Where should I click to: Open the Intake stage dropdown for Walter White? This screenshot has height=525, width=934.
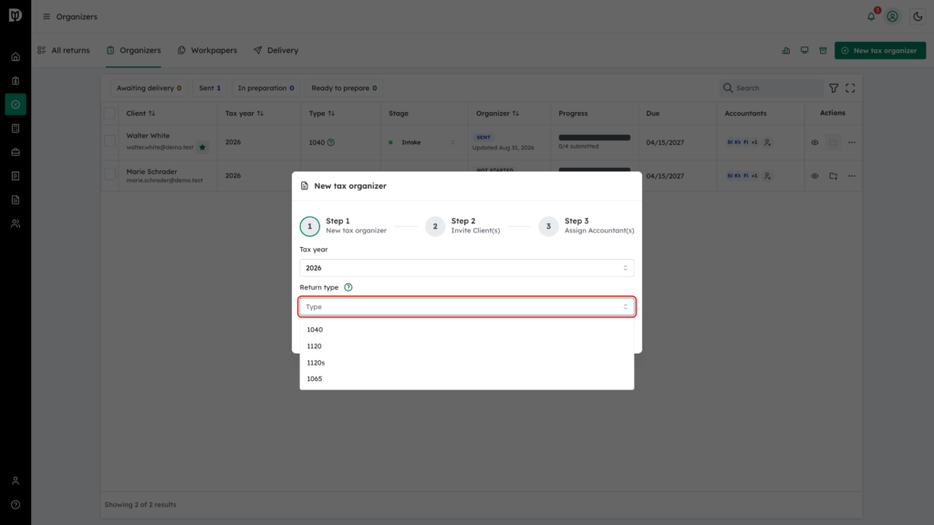pyautogui.click(x=421, y=142)
